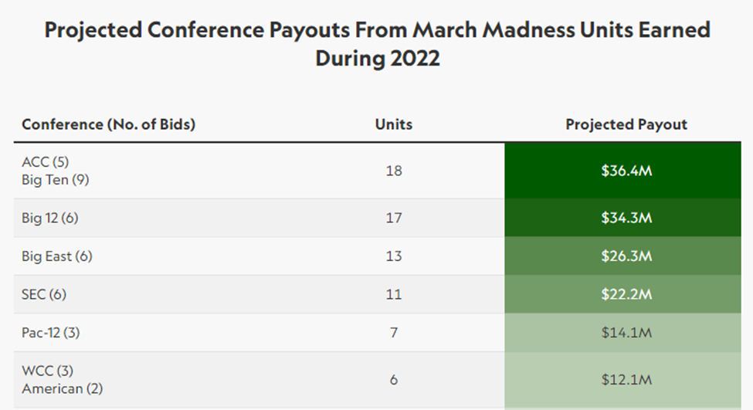
Task: Click the Big East (6) row label
Action: tap(57, 256)
